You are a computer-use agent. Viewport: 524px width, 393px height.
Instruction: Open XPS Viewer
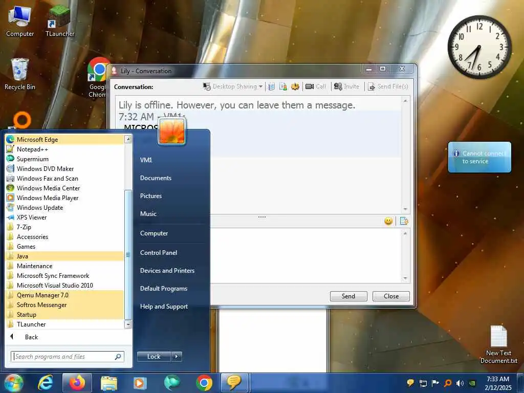coord(65,217)
